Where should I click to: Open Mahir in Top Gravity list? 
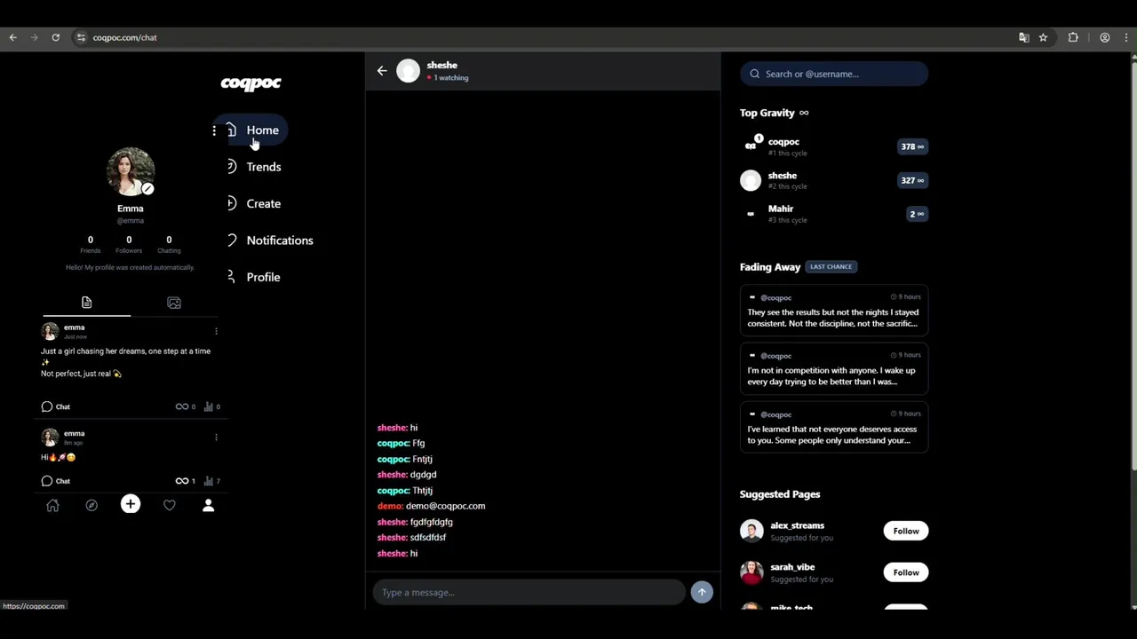coord(834,214)
